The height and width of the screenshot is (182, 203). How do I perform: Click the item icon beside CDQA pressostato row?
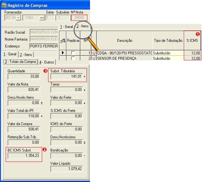point(94,53)
